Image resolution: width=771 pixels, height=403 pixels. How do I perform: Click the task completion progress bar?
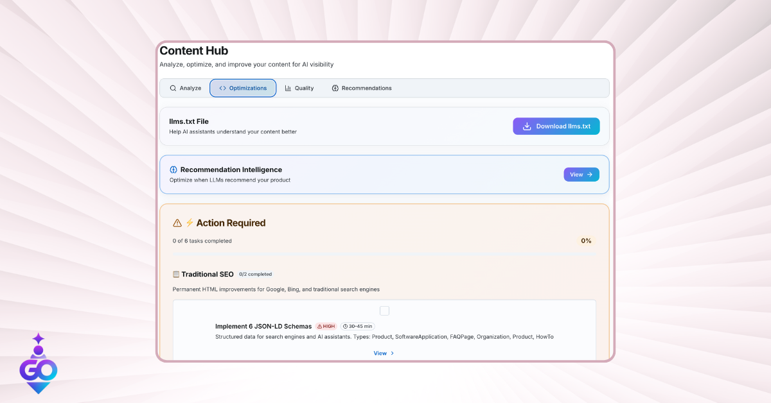[384, 254]
